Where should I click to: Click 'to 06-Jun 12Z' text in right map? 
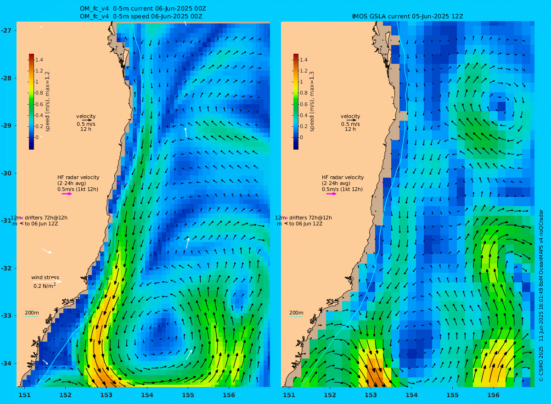click(x=306, y=224)
